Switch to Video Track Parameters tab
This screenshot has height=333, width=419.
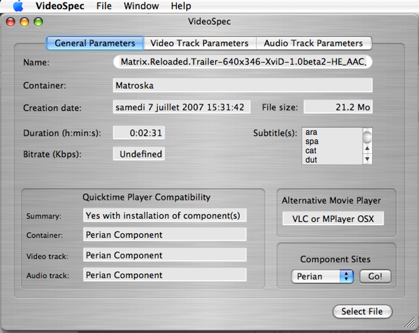[x=200, y=43]
